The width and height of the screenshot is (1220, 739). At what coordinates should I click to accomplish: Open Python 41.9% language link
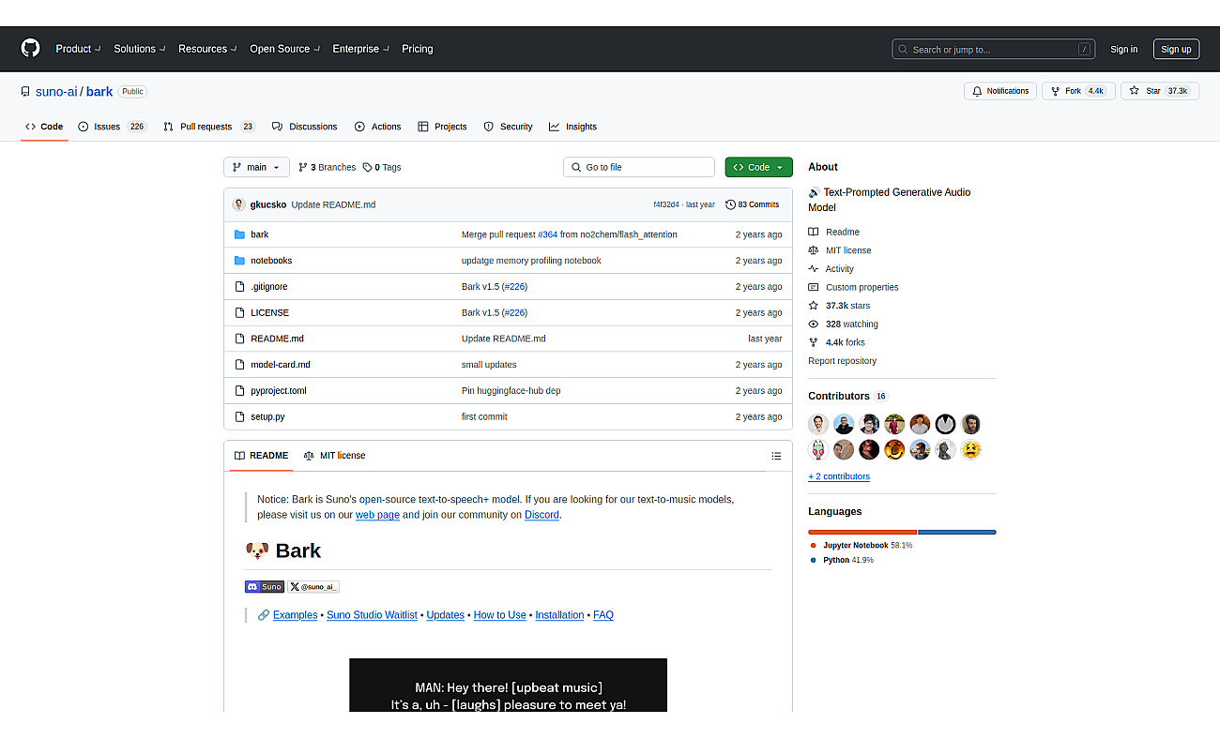(841, 560)
